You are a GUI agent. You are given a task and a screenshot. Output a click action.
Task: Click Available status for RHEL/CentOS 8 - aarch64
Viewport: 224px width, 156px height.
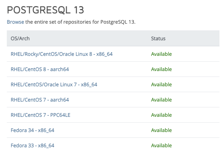point(161,69)
